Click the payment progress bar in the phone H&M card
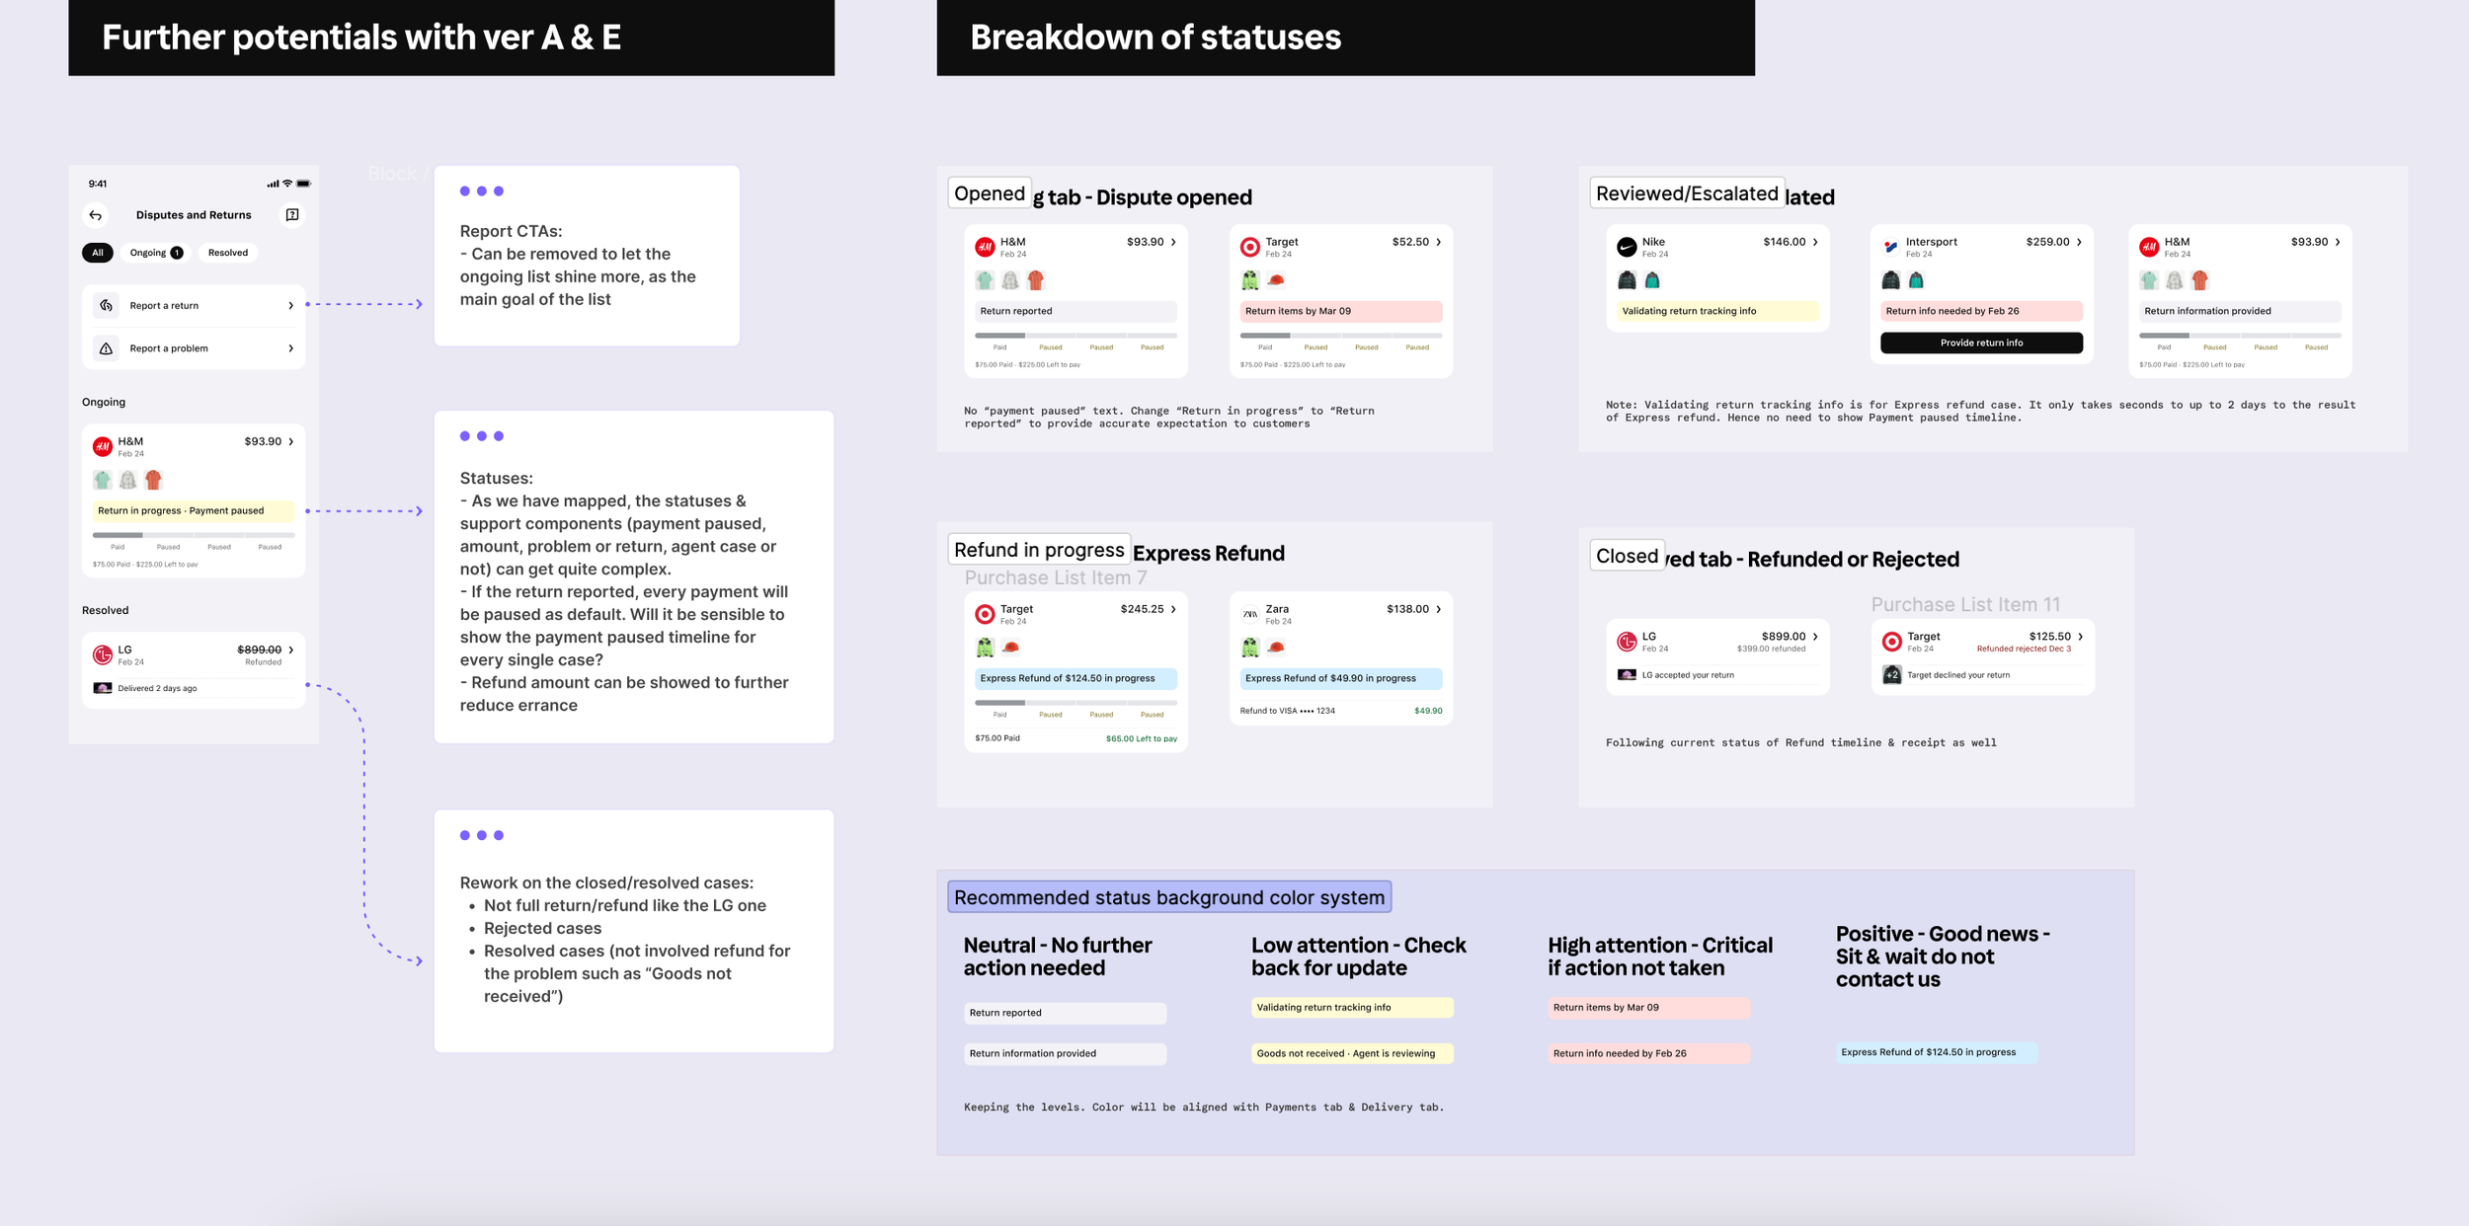This screenshot has width=2469, height=1226. coord(194,535)
